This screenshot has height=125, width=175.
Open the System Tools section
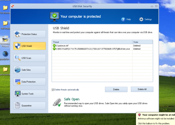(29, 94)
